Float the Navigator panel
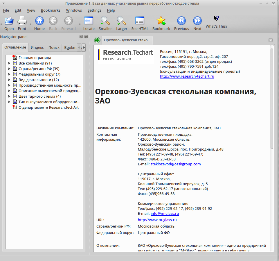This screenshot has width=279, height=261. 81,37
